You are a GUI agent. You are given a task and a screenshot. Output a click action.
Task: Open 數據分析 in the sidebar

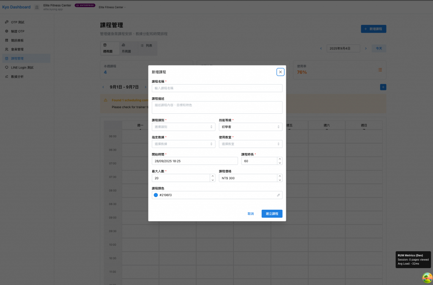[x=26, y=77]
